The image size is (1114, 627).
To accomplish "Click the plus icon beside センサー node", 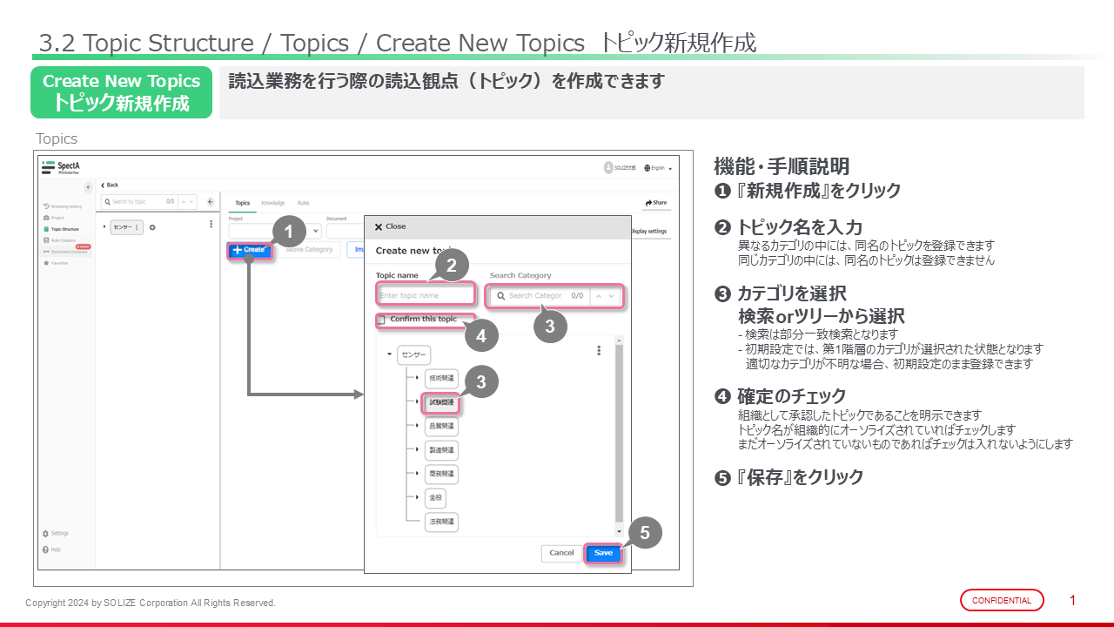I will coord(152,227).
